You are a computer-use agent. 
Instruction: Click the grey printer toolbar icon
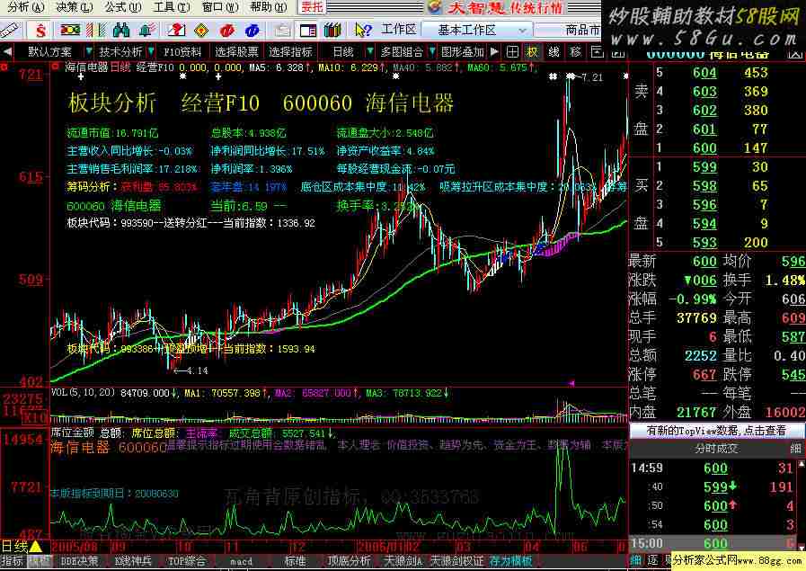pyautogui.click(x=281, y=31)
